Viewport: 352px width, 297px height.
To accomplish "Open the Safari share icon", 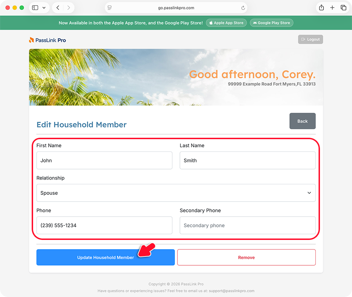I will point(321,8).
